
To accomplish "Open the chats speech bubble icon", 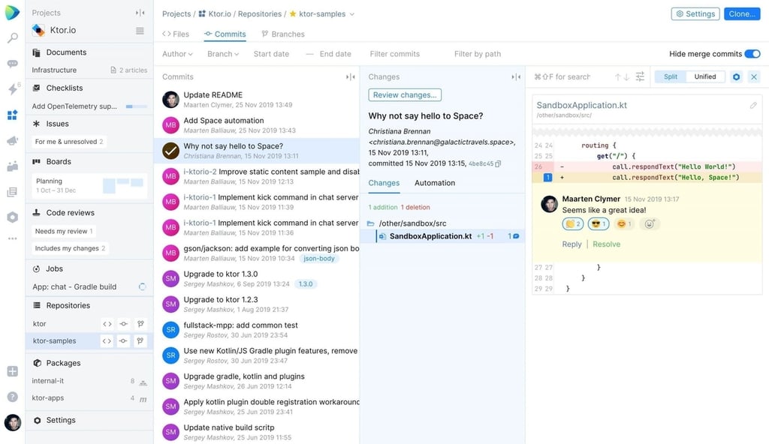I will pos(12,64).
